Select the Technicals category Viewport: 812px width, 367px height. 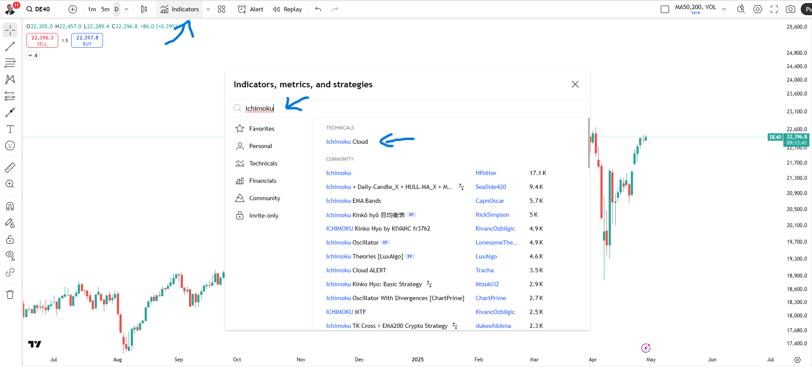click(263, 163)
